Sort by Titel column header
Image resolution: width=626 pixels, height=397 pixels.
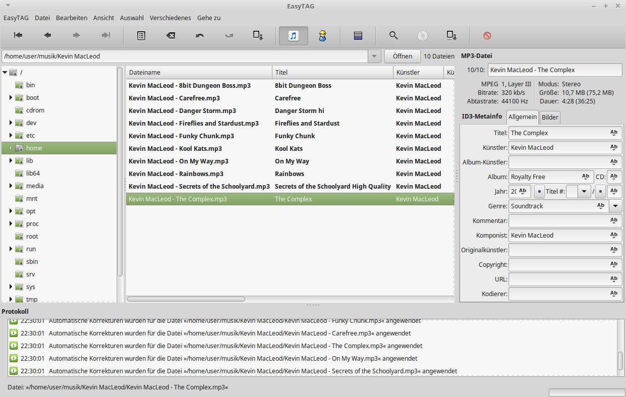click(x=333, y=73)
